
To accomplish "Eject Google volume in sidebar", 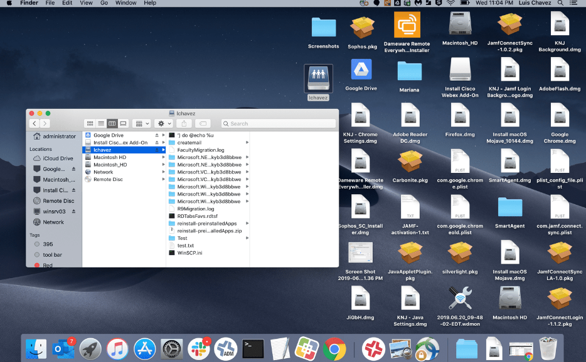I will click(x=73, y=169).
